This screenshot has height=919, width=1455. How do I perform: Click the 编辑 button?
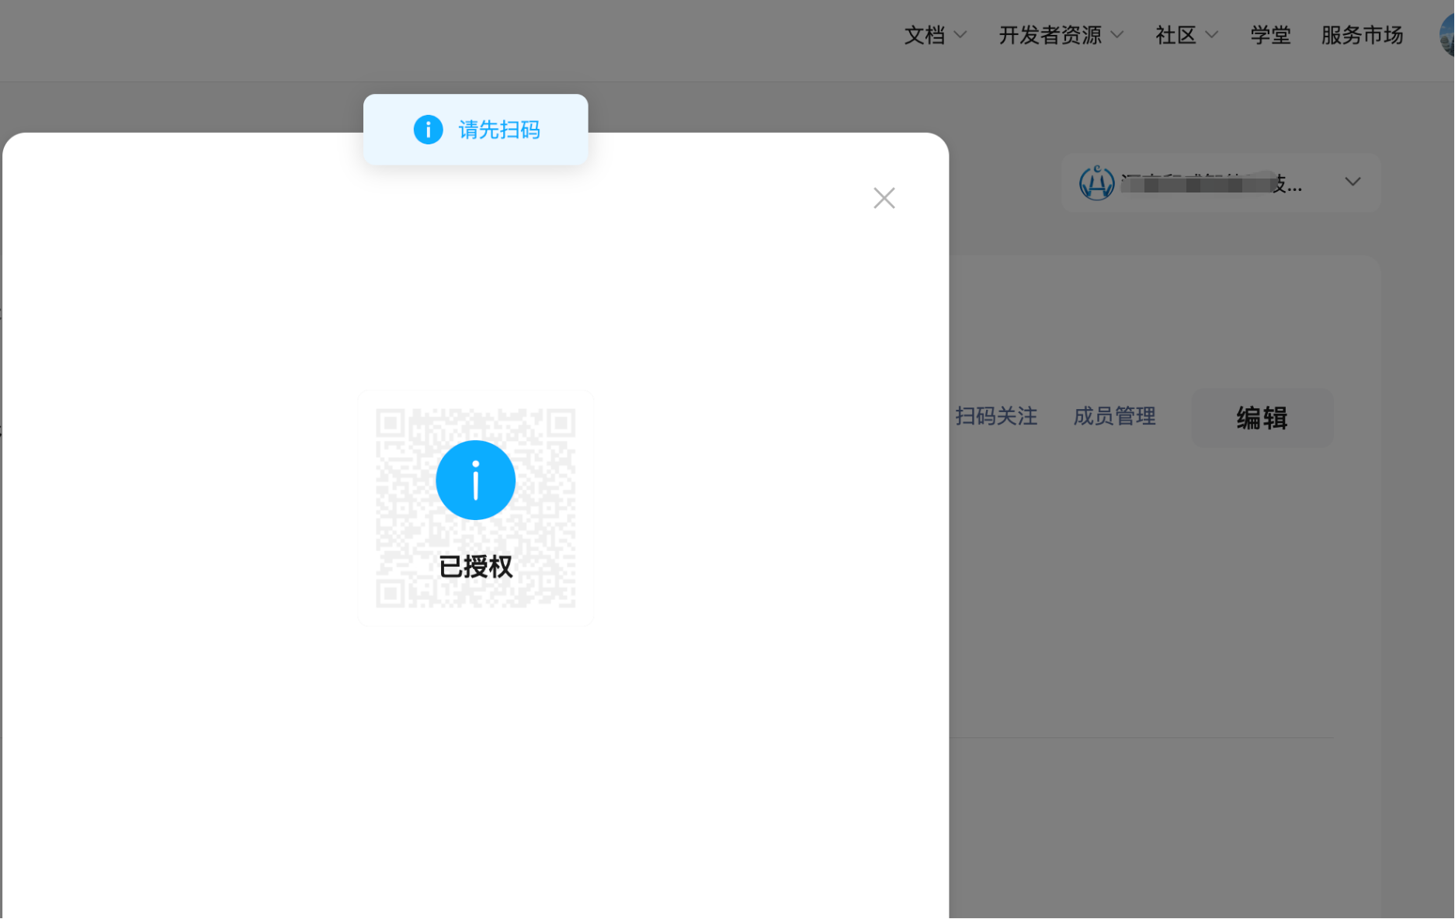[x=1262, y=418]
